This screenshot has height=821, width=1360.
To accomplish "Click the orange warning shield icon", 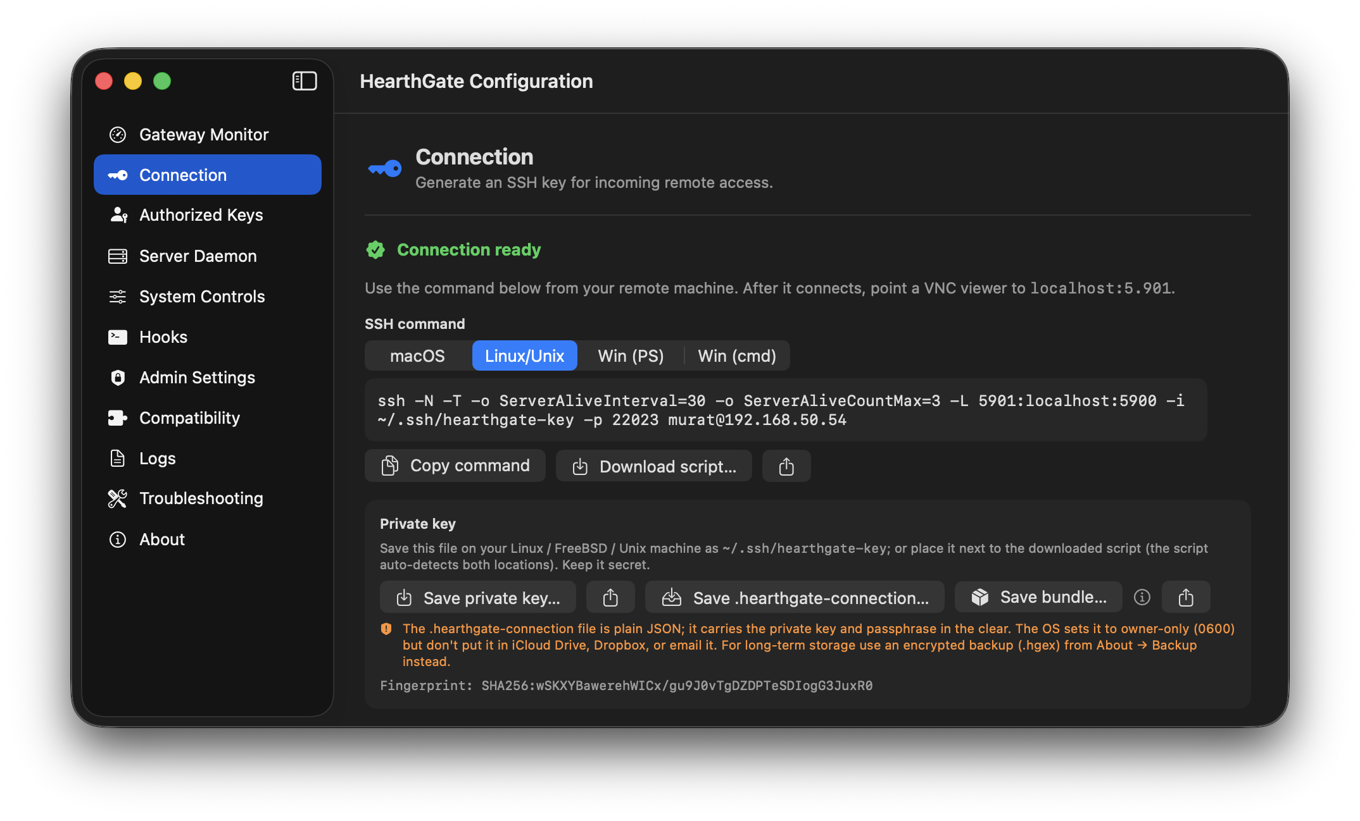I will 386,629.
